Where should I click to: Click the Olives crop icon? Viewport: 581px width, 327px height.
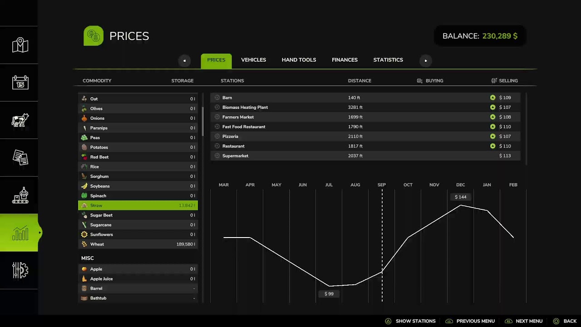pos(84,109)
